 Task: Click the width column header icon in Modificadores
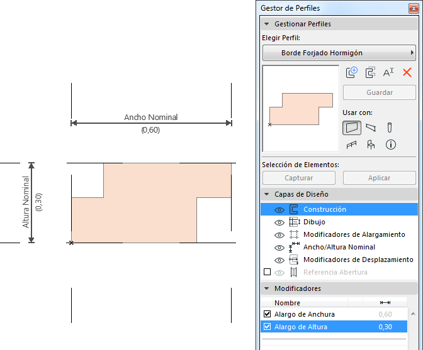[385, 303]
